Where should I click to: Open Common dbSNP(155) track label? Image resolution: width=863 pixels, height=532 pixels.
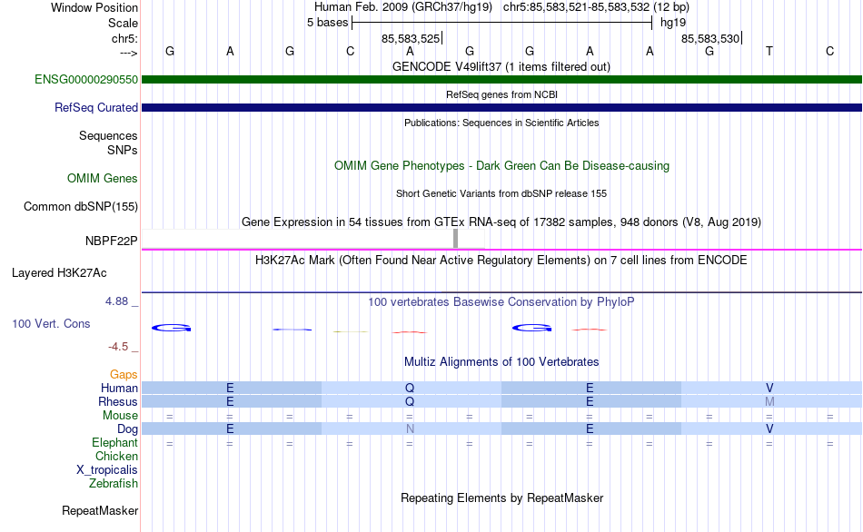point(80,206)
